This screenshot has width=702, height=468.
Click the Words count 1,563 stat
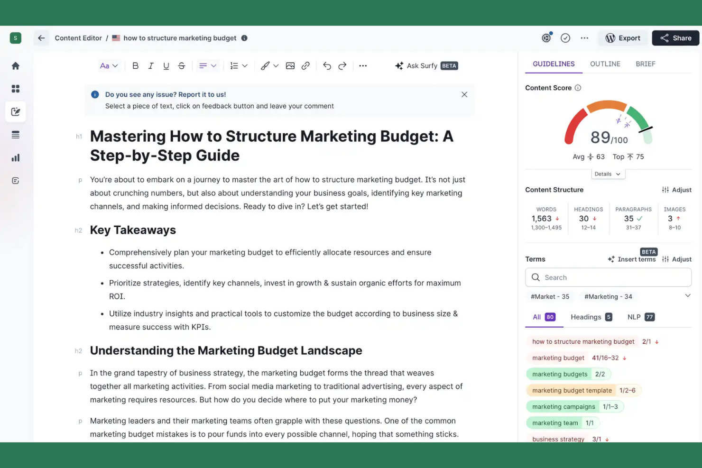(x=546, y=219)
